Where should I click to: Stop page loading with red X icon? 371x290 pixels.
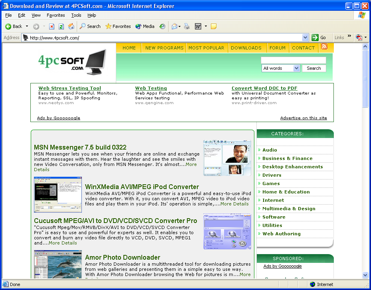[x=52, y=26]
